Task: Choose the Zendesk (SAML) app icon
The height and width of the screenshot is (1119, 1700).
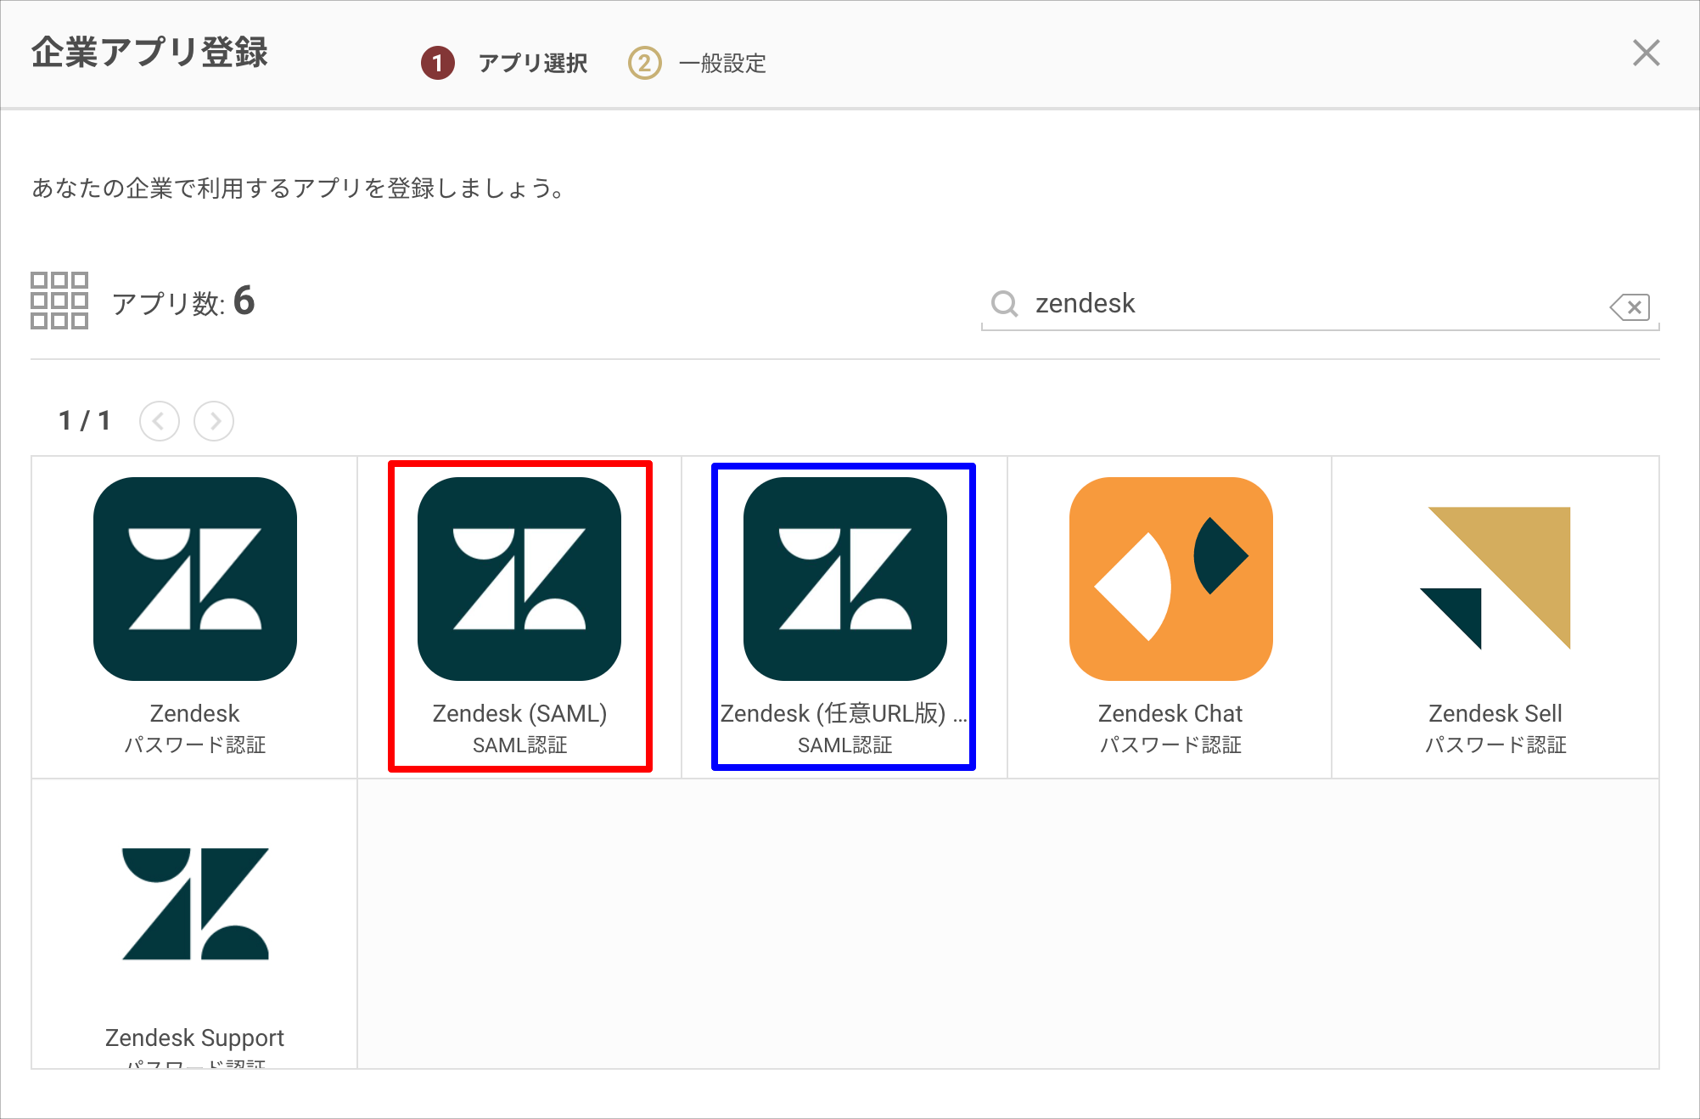Action: (x=519, y=579)
